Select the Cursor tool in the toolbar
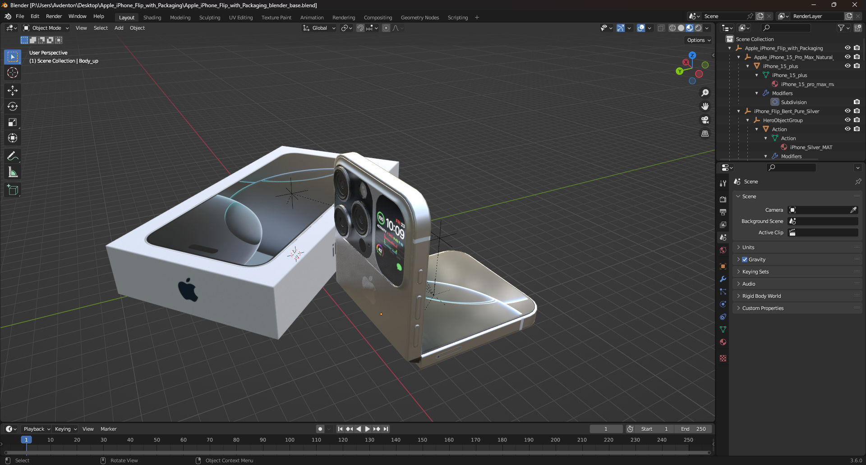 tap(13, 73)
